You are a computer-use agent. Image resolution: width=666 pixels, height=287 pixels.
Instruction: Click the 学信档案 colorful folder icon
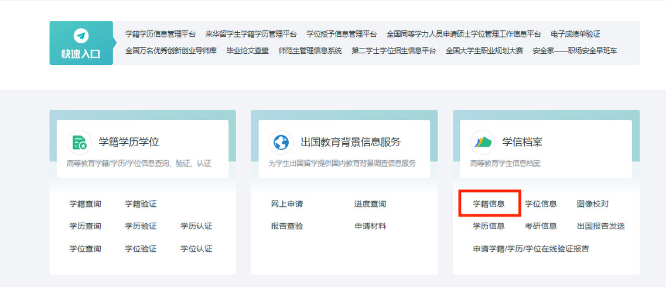pos(483,142)
